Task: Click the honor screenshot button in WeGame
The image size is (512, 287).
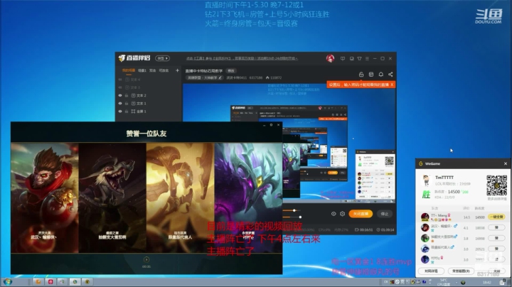Action: pos(461,271)
